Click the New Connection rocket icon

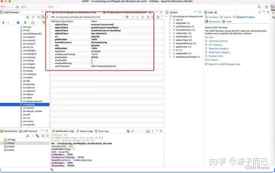pos(22,7)
